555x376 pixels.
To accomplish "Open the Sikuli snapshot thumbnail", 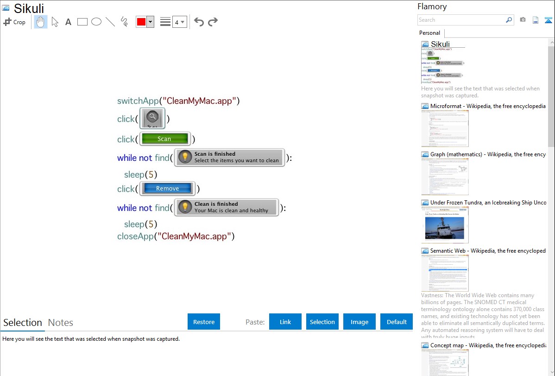I will point(443,66).
